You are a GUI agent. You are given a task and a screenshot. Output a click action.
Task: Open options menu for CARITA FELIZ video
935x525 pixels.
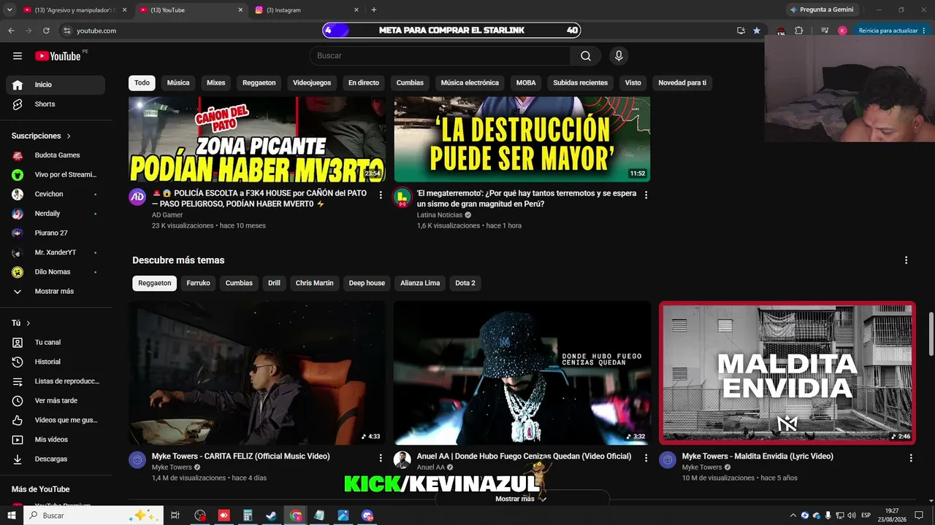[x=381, y=458]
